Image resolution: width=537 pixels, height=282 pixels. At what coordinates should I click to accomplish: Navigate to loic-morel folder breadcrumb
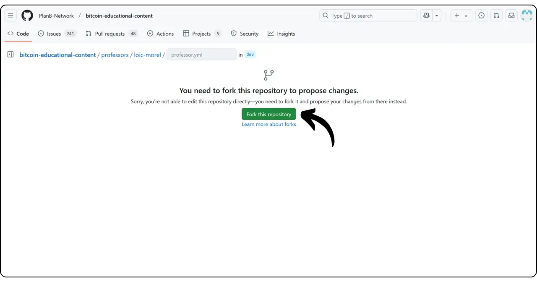(x=147, y=55)
